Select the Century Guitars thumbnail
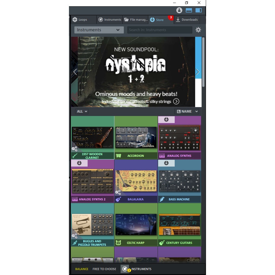The height and width of the screenshot is (275, 275). 180,224
